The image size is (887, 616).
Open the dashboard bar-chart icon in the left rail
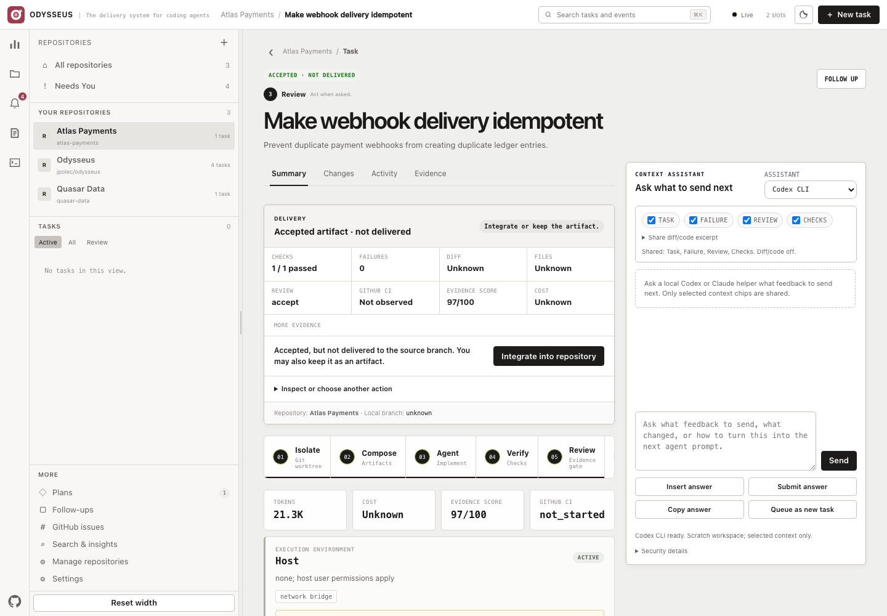(15, 44)
